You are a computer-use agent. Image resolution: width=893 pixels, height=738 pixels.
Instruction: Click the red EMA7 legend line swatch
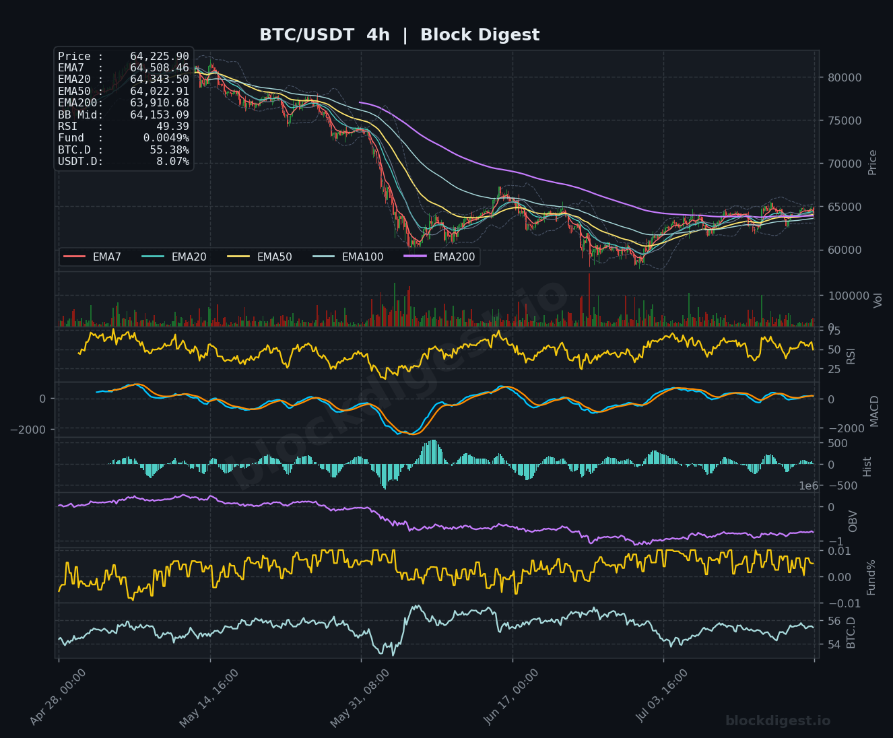point(74,257)
